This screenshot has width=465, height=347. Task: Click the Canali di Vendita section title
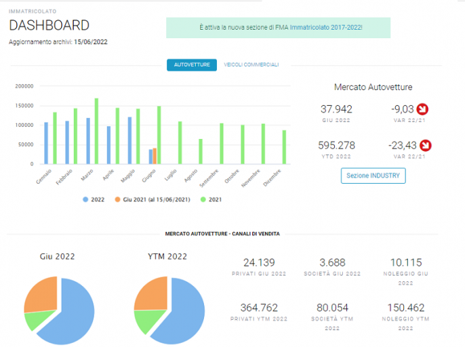222,234
